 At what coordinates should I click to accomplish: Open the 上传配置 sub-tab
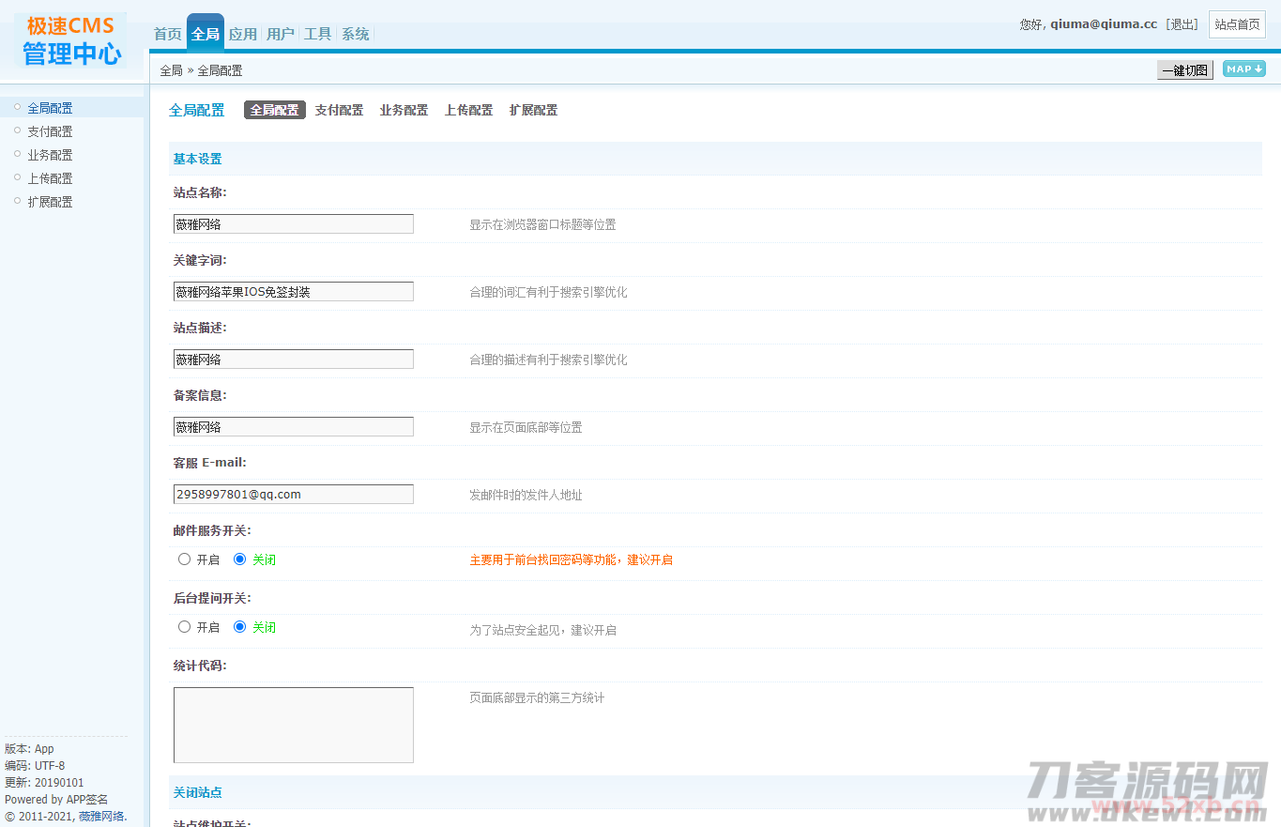point(468,111)
